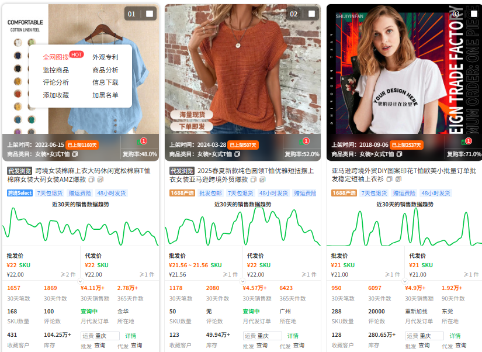Viewport: 482px width, 352px height.
Task: Open dropship SKU link for product 01
Action: coord(103,265)
